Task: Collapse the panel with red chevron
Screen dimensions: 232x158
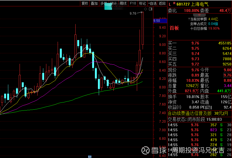Action: coord(199,15)
